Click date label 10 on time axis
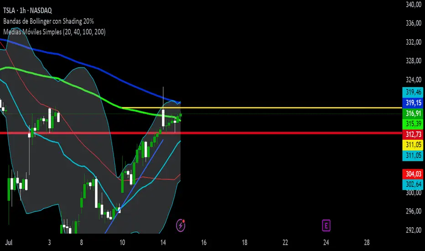This screenshot has height=251, width=425. coord(122,242)
